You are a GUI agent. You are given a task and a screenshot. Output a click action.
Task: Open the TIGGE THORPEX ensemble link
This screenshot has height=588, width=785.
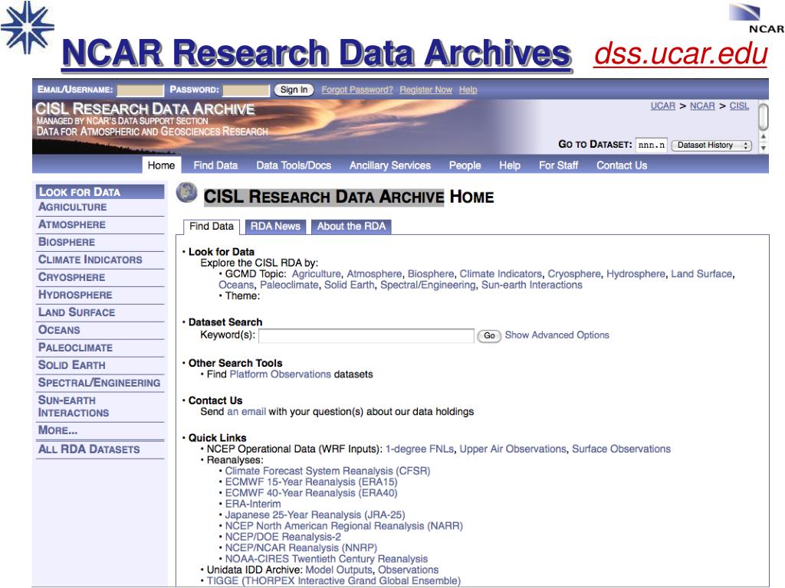pos(333,581)
